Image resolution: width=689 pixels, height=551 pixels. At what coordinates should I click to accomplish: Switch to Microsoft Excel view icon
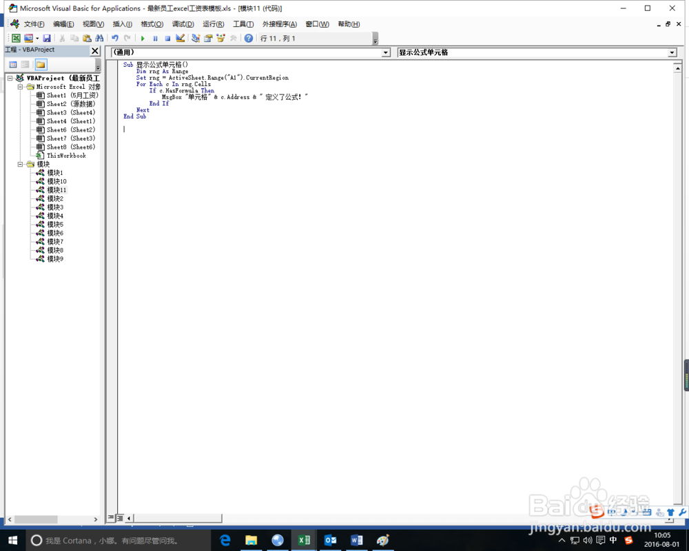point(16,39)
